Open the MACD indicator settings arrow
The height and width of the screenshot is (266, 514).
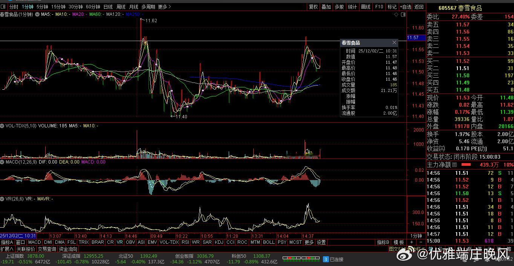(2, 162)
